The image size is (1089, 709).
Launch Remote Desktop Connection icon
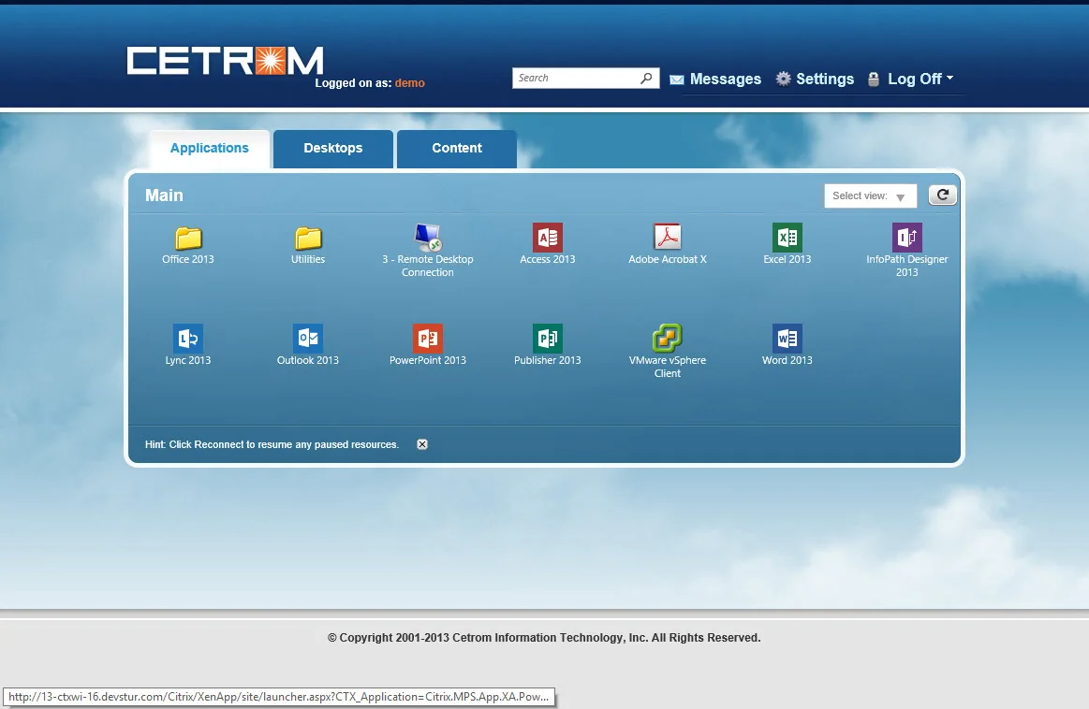[428, 238]
